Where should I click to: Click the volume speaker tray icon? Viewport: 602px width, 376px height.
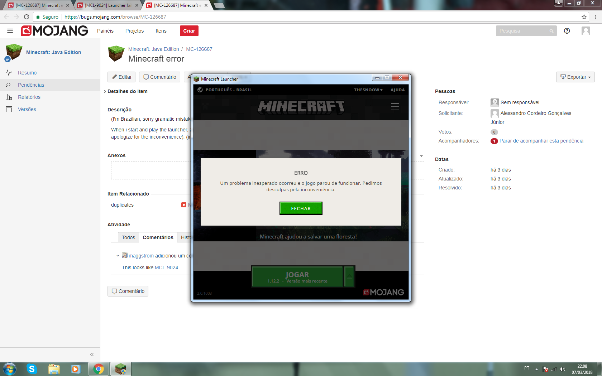563,369
